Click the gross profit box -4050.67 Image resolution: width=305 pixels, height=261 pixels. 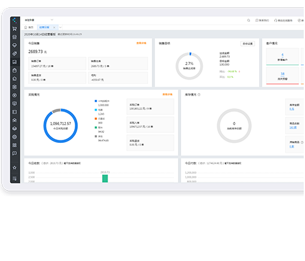(118, 78)
